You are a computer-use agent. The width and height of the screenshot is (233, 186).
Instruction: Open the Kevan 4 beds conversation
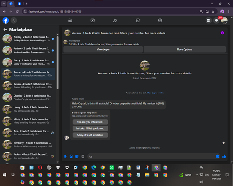click(x=28, y=86)
